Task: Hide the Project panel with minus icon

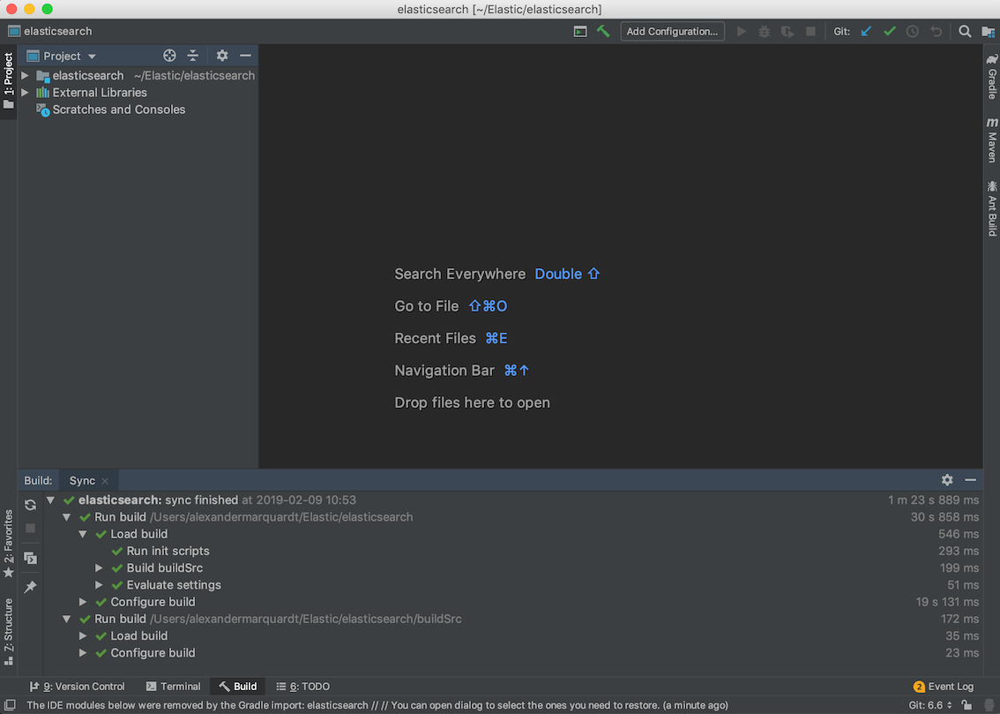Action: tap(245, 56)
